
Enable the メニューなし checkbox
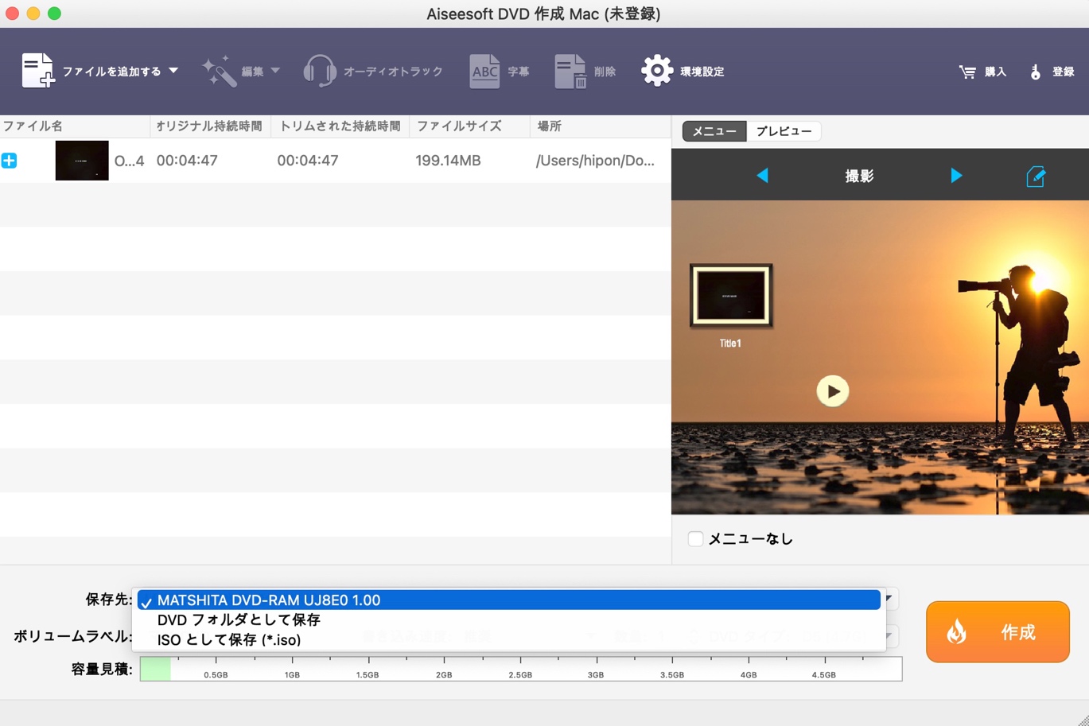[x=695, y=538]
